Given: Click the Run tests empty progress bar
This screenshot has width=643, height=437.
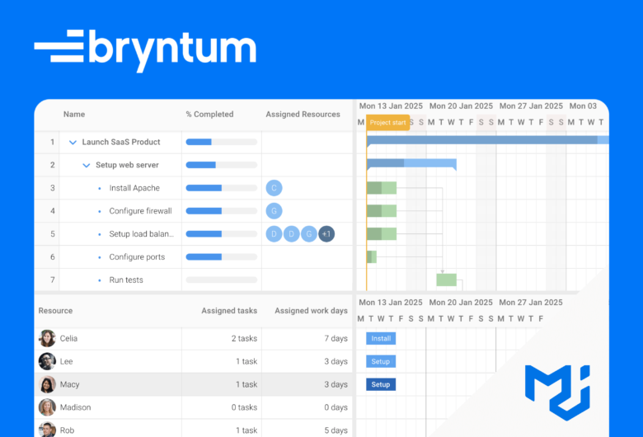Looking at the screenshot, I should tap(222, 280).
